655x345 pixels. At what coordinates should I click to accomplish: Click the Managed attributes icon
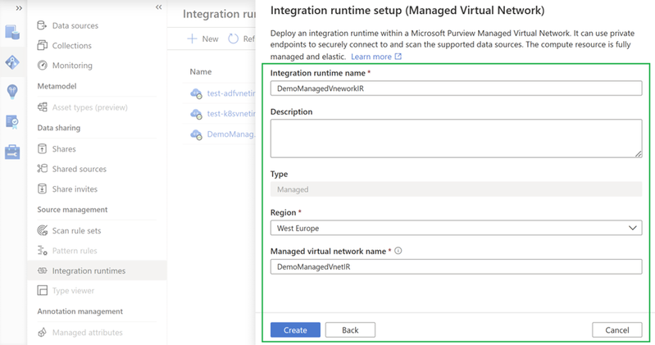42,333
